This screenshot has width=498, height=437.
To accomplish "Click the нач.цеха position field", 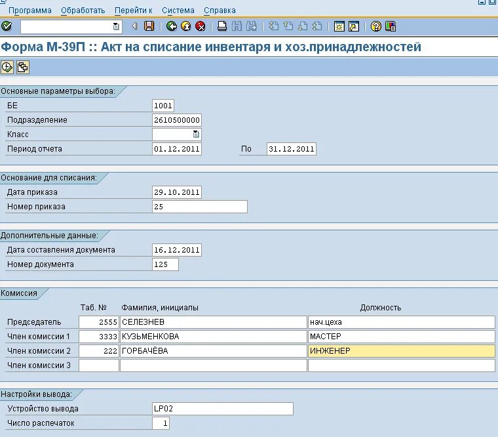I will [x=402, y=322].
